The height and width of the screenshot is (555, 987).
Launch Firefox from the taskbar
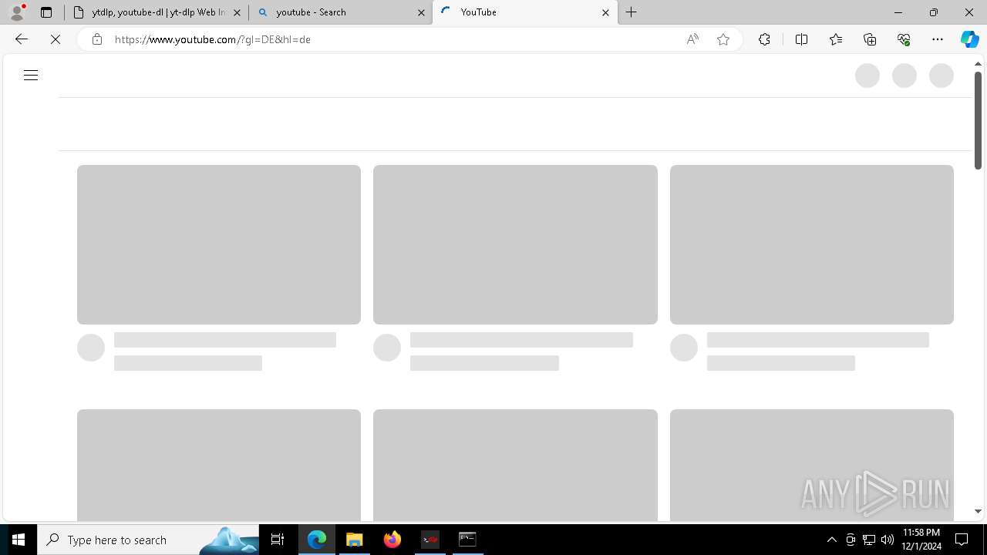tap(392, 540)
